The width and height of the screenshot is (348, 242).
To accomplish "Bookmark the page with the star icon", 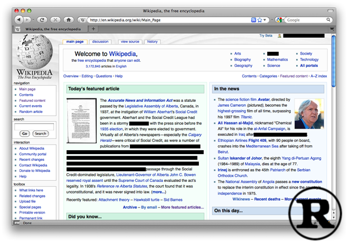I will pos(259,20).
